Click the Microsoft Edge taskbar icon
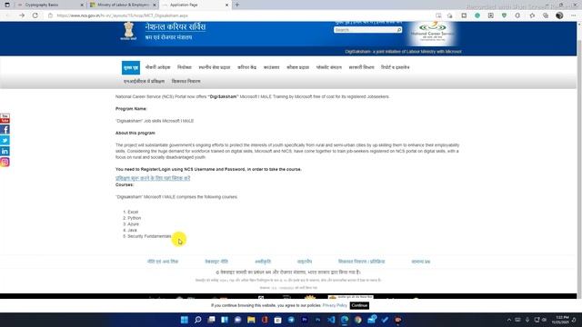This screenshot has height=327, width=582. (345, 320)
